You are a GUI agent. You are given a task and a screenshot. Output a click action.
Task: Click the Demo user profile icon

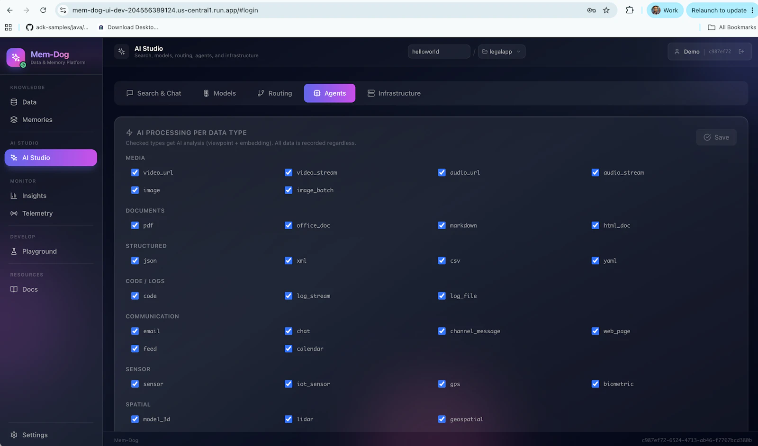click(x=677, y=52)
